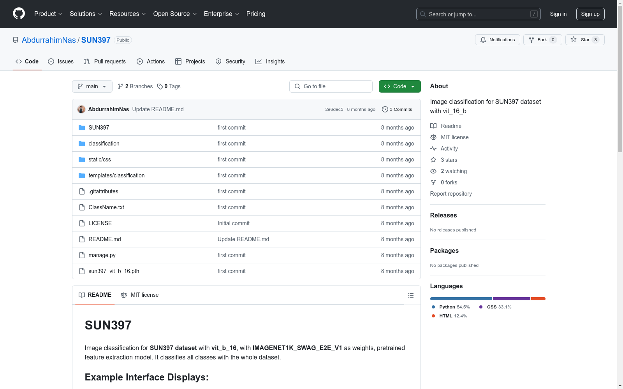
Task: Open the classification folder
Action: [x=104, y=144]
